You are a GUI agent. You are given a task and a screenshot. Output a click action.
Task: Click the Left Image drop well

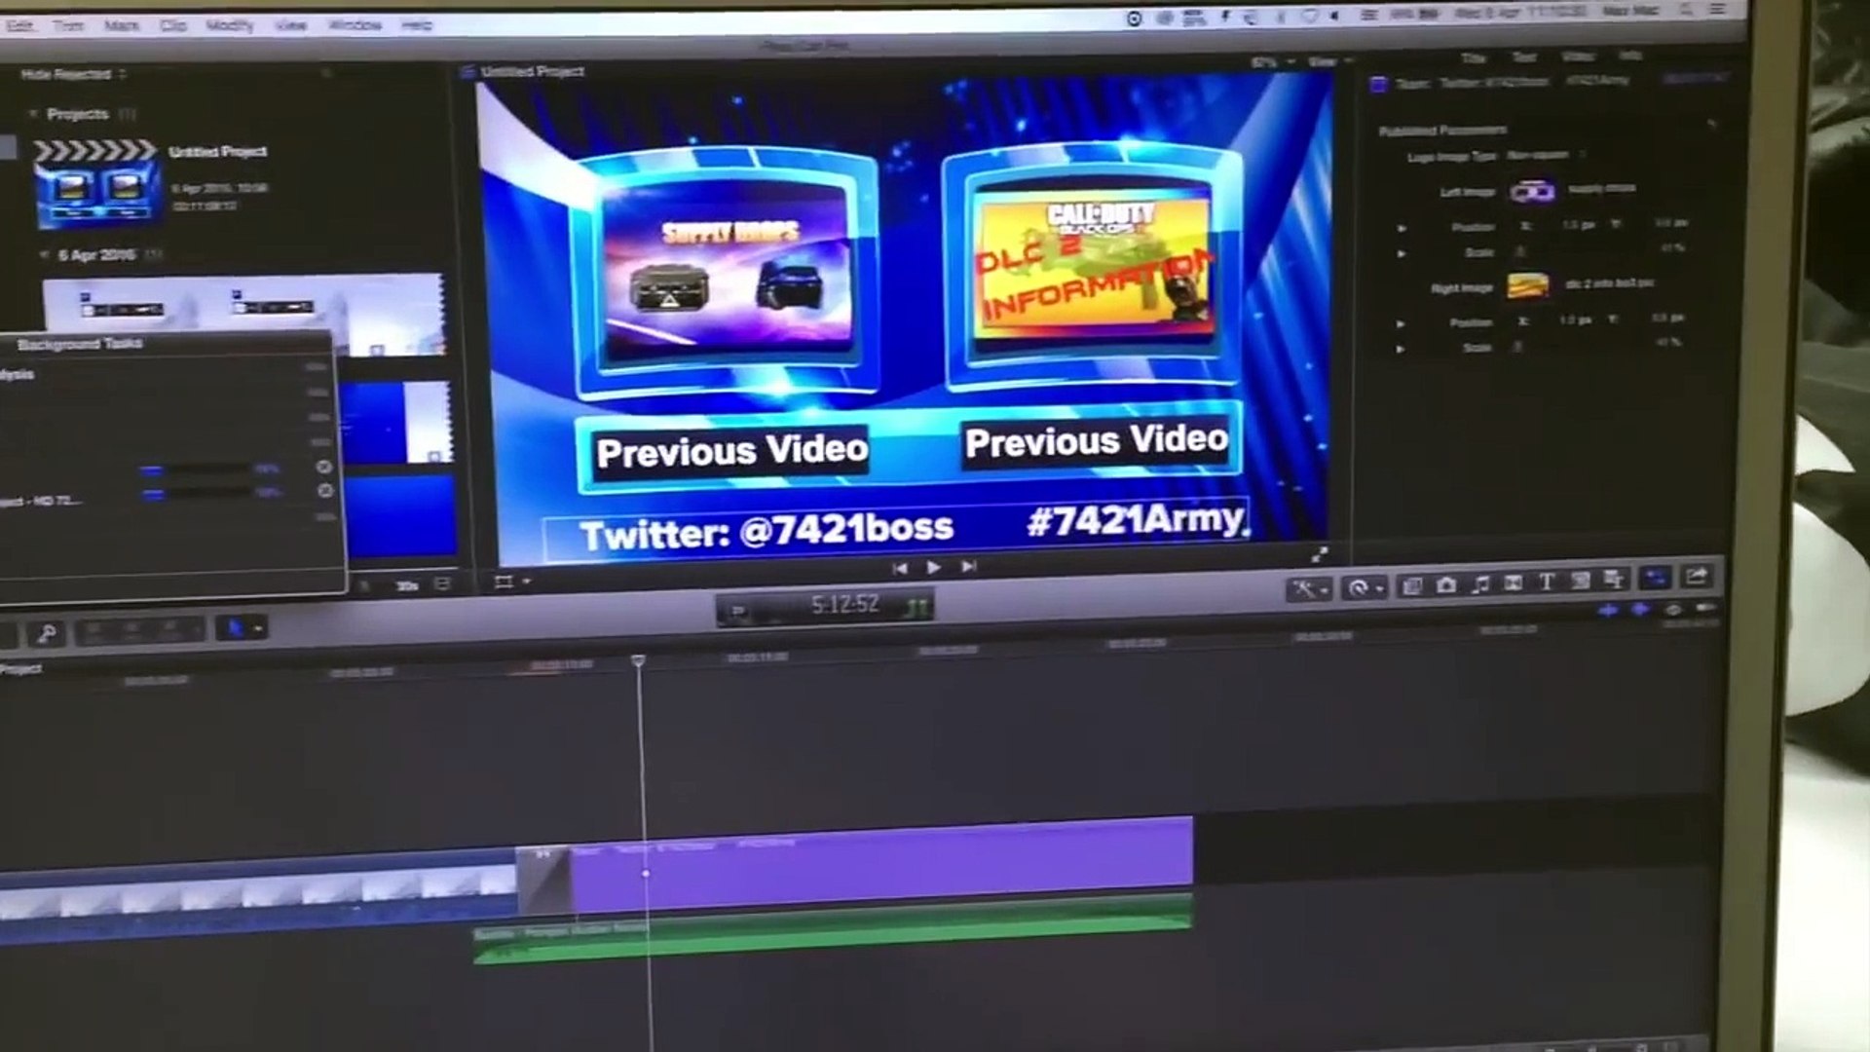pos(1532,191)
